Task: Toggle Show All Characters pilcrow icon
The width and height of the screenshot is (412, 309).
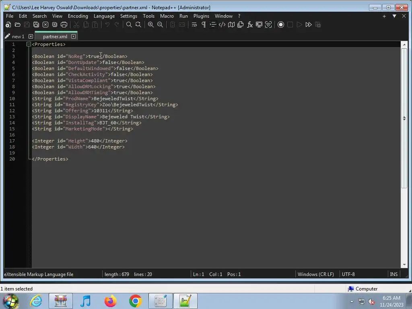Action: 204,25
